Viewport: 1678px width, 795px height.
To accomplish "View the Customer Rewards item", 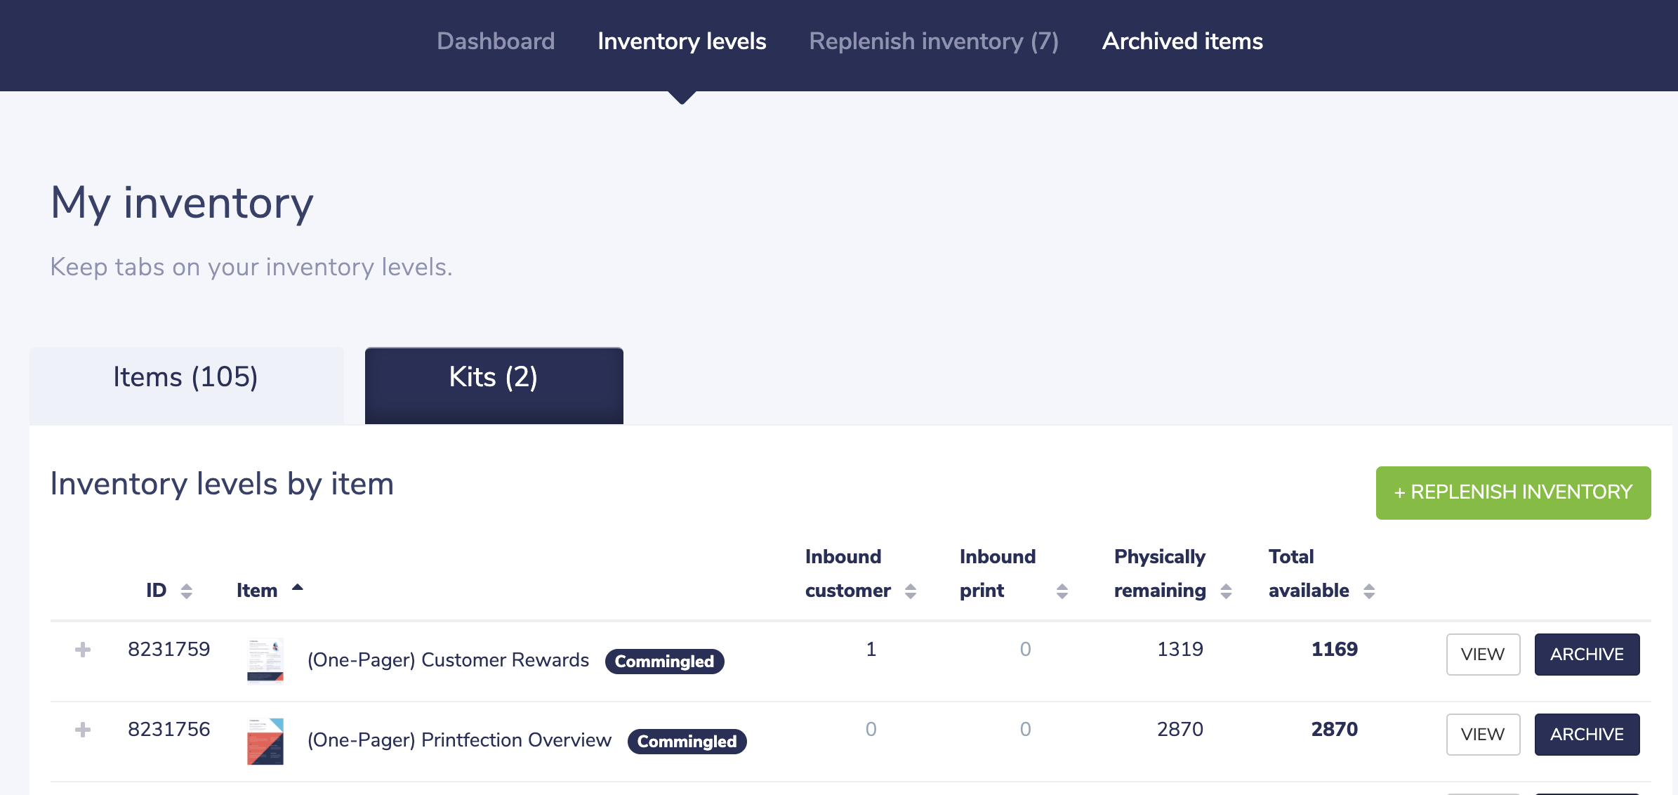I will click(x=1483, y=654).
